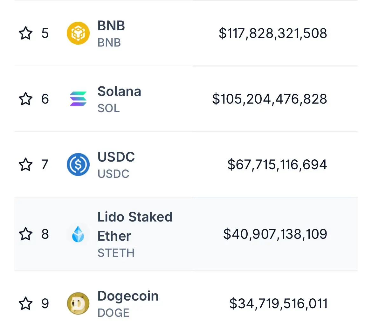This screenshot has width=372, height=335.
Task: Click the Dogecoin coin logo
Action: pos(78,303)
